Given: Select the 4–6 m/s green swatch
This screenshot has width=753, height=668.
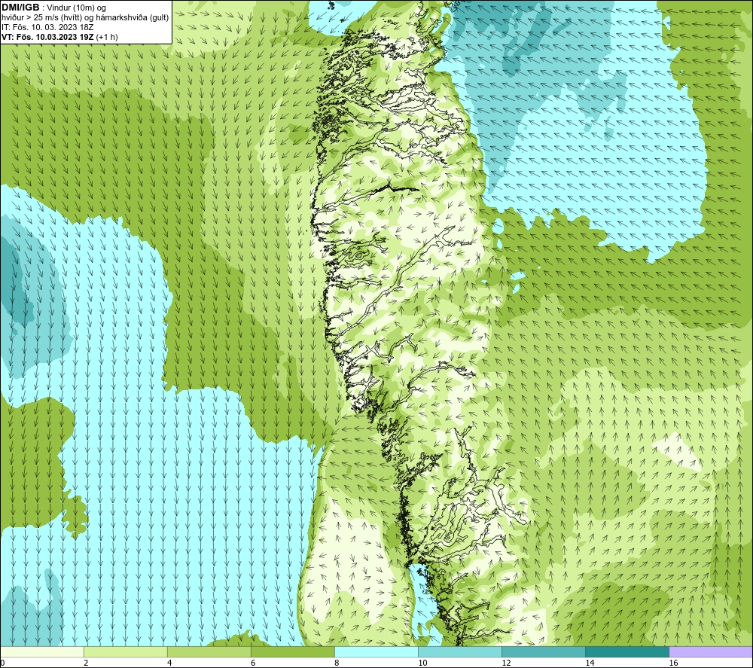Looking at the screenshot, I should 209,652.
